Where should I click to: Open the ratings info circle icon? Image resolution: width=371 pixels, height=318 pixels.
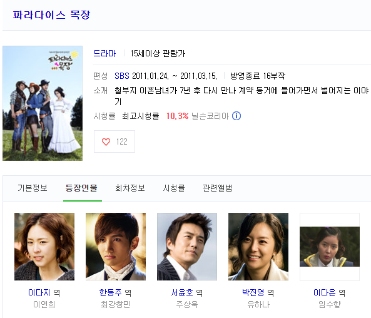pos(236,116)
